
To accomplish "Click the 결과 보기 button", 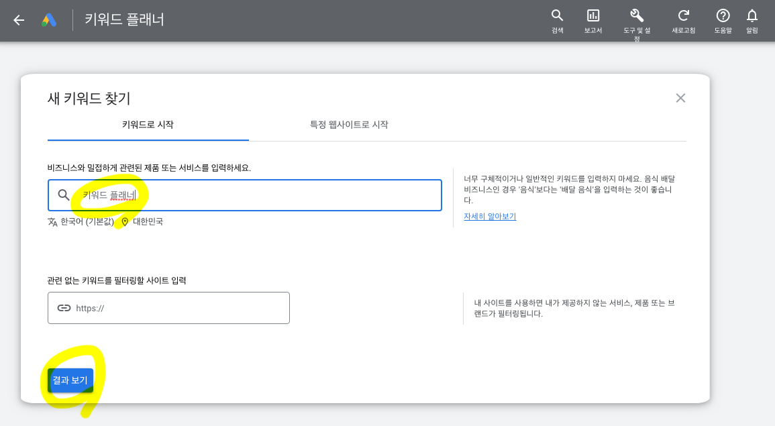I will pos(70,380).
